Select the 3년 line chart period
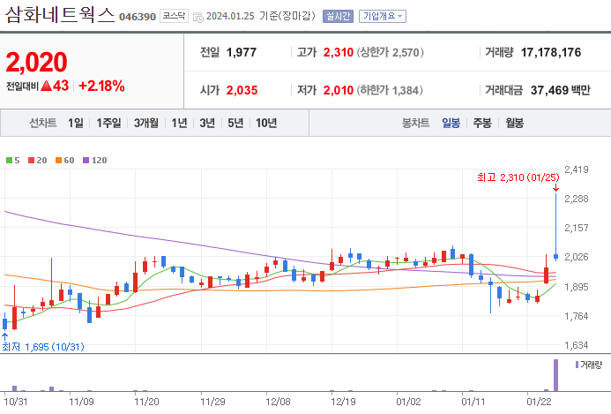This screenshot has height=414, width=611. (207, 124)
